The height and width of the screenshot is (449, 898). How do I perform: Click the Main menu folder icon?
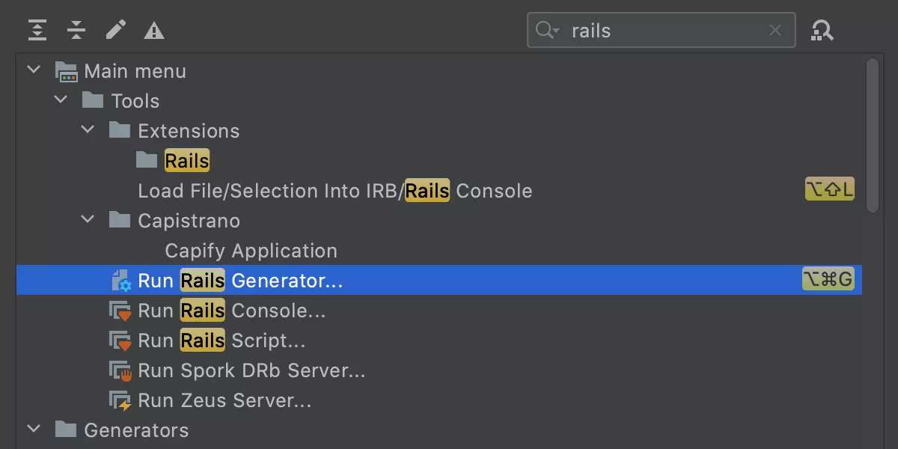coord(67,71)
